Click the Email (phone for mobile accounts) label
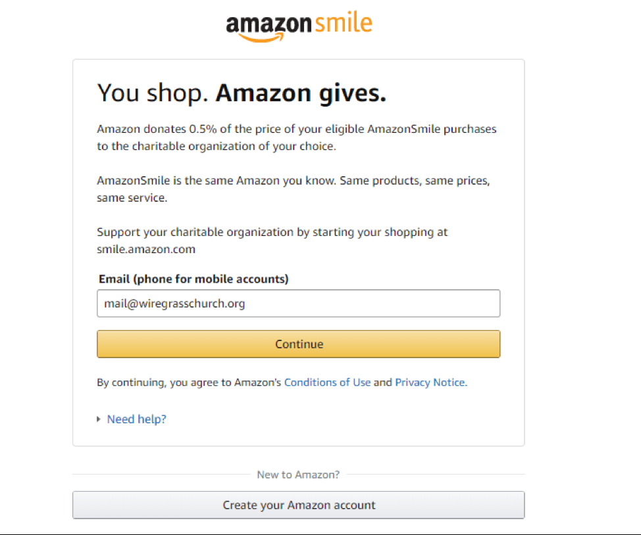Screen dimensions: 641x535 (193, 279)
